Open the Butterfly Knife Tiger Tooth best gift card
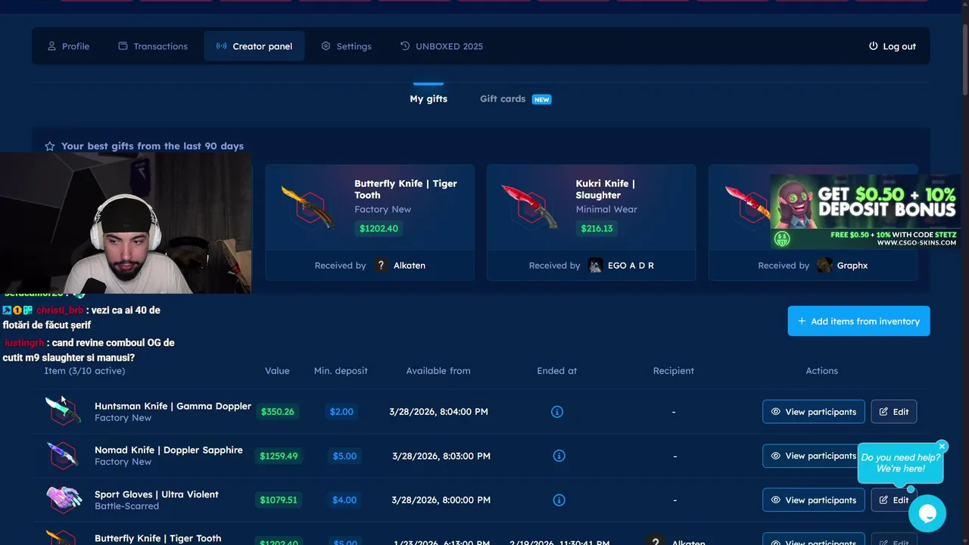 tap(370, 223)
